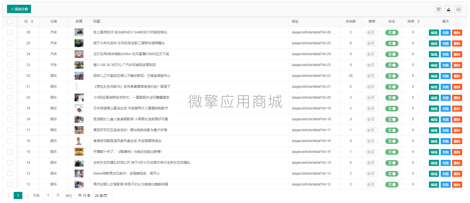470x203 pixels.
Task: Toggle 推荐 switch for article 26
Action: pyautogui.click(x=372, y=33)
